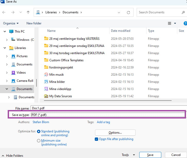Change the view layout icon
Screen dimensions: 187x158
click(170, 23)
